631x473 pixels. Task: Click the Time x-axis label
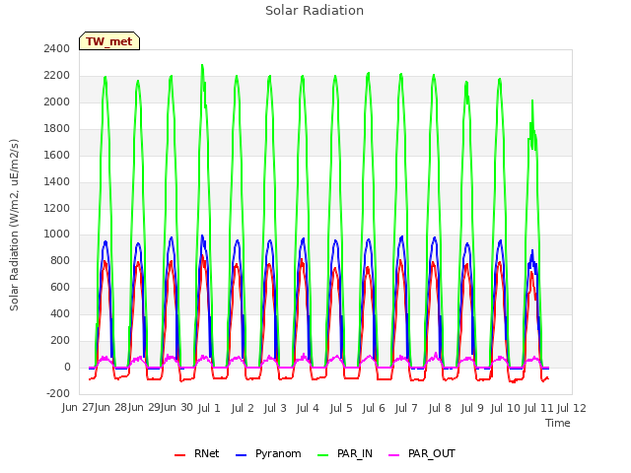558,423
